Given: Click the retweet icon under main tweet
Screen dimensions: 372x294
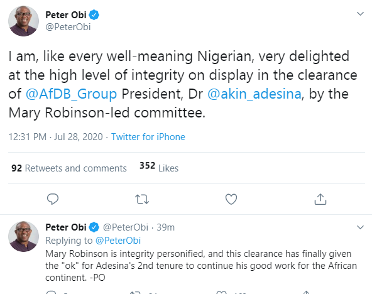Looking at the screenshot, I should coord(142,199).
